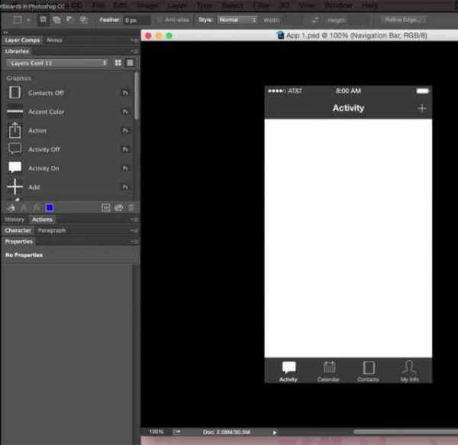Click Add Graphic icon in Libraries footer
458x445 pixels.
coord(11,208)
